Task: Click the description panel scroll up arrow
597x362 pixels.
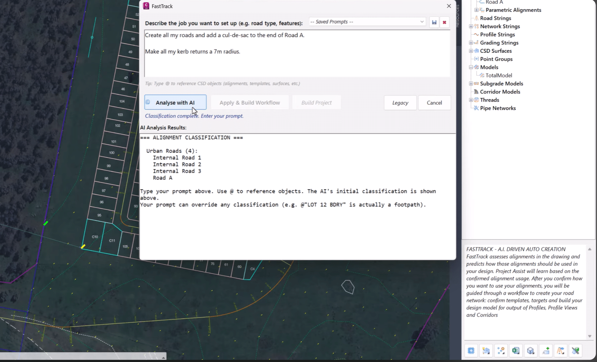Action: (x=589, y=249)
